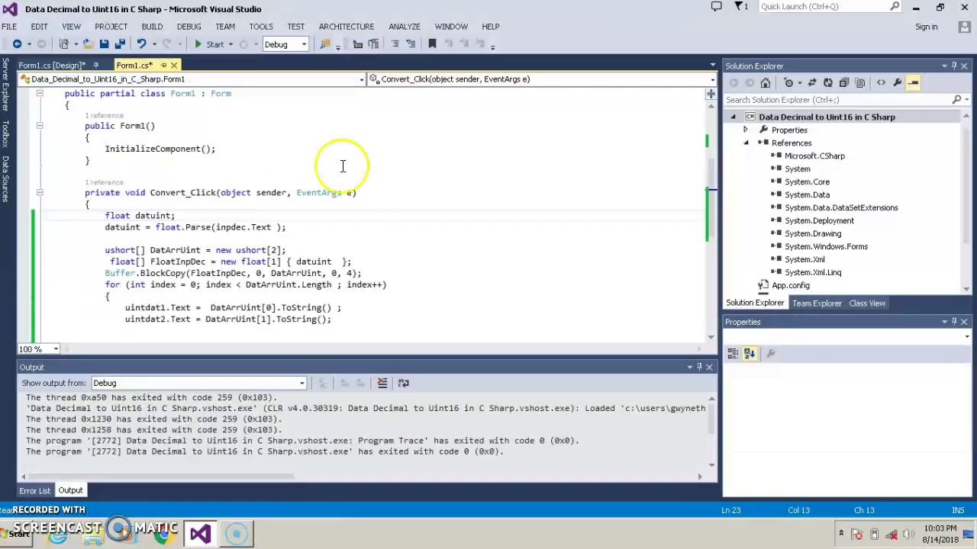Refresh Solution Explorer with the refresh icon
The image size is (977, 549).
coord(828,82)
